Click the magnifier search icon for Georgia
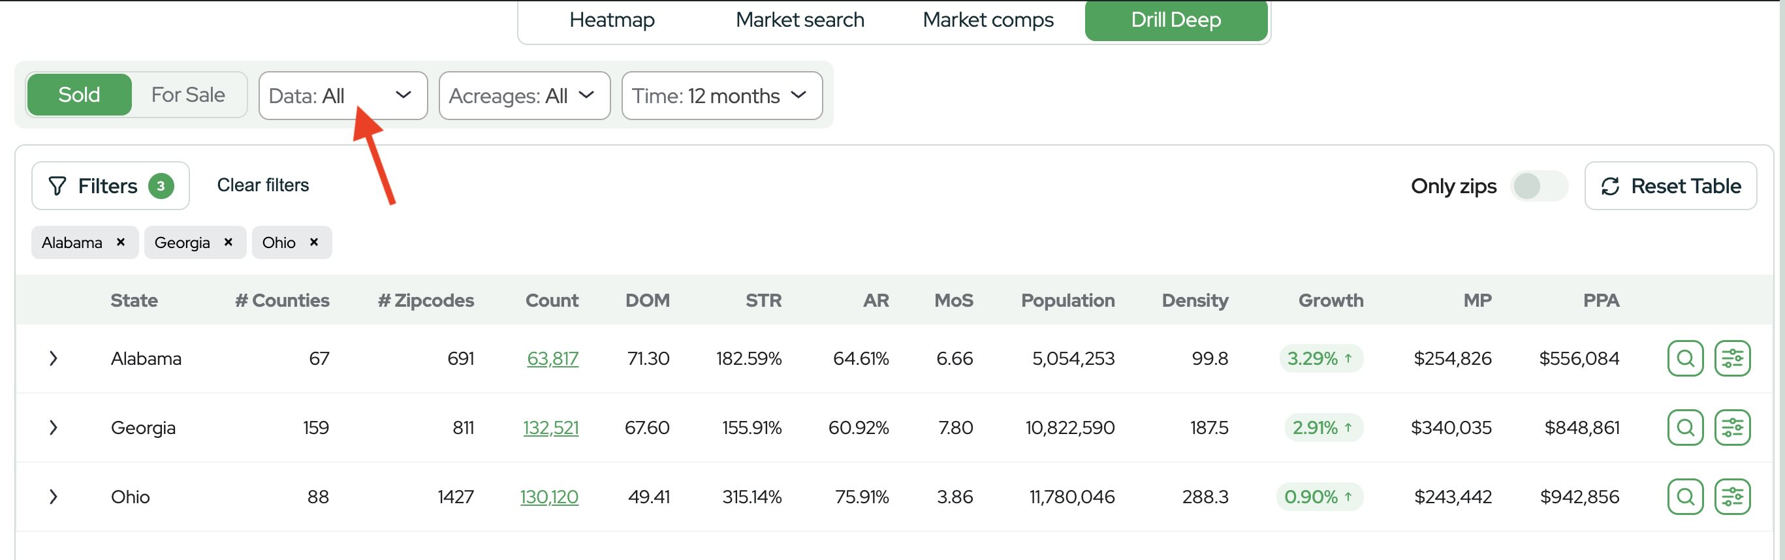Screen dimensions: 1785x560 point(1684,428)
